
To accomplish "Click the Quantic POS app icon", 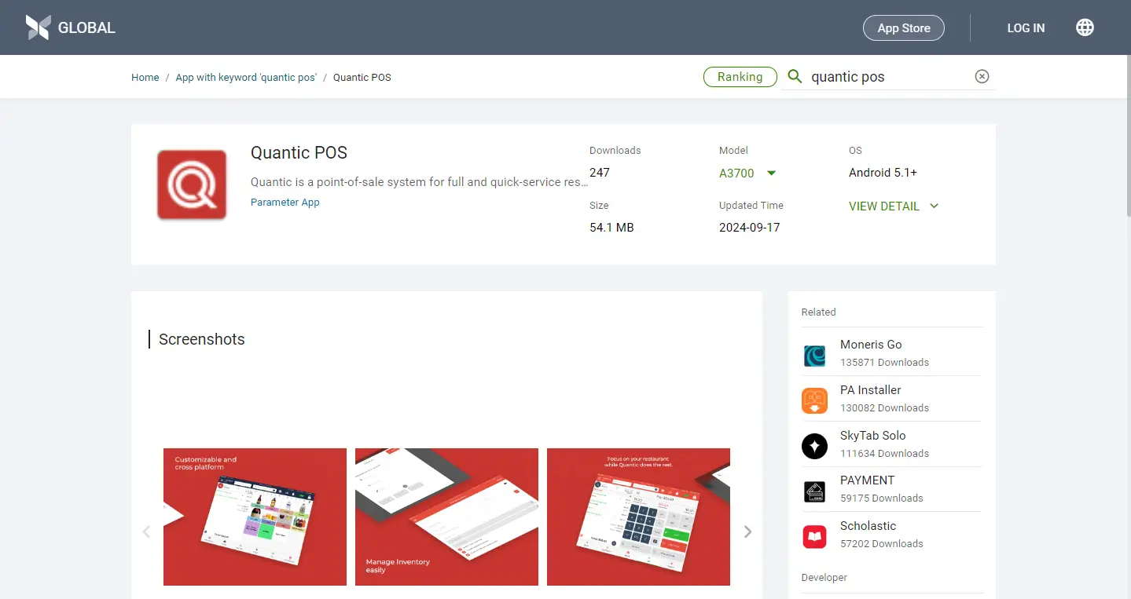I will click(191, 184).
